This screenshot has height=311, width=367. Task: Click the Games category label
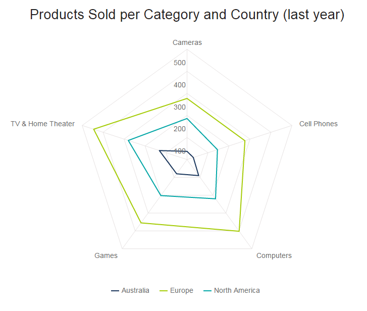(x=106, y=255)
